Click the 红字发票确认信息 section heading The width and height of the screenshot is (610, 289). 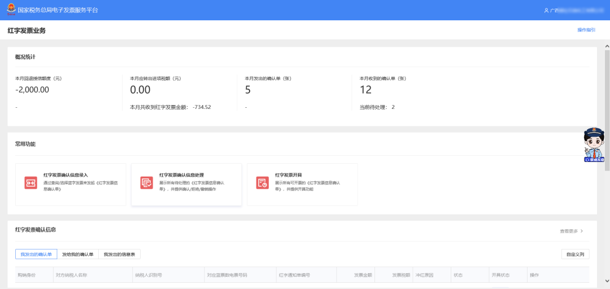tap(36, 230)
